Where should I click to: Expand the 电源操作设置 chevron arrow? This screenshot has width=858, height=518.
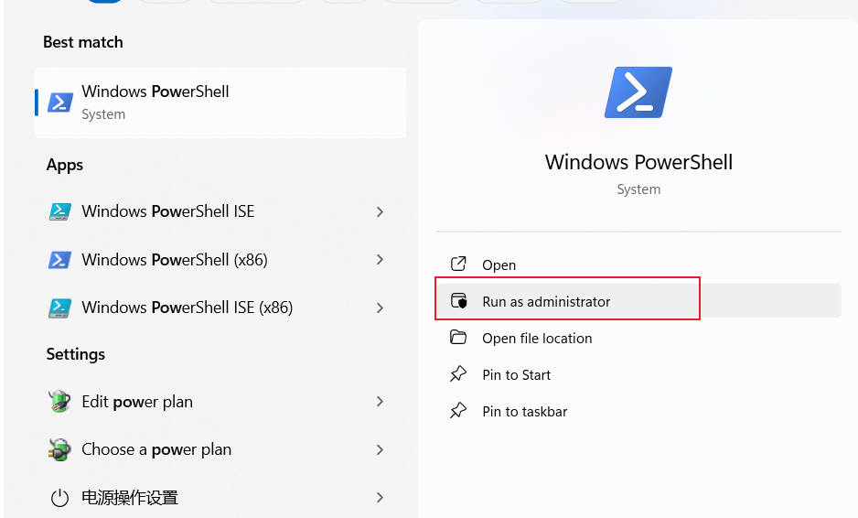380,498
